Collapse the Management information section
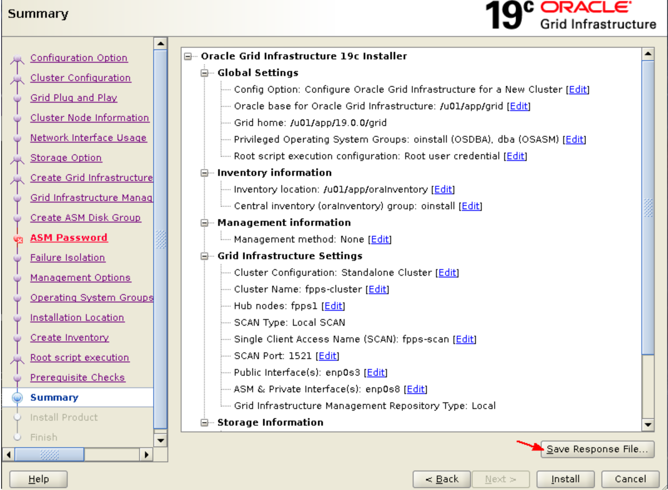 coord(205,223)
